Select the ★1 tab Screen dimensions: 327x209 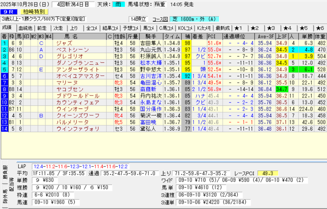tap(238, 28)
